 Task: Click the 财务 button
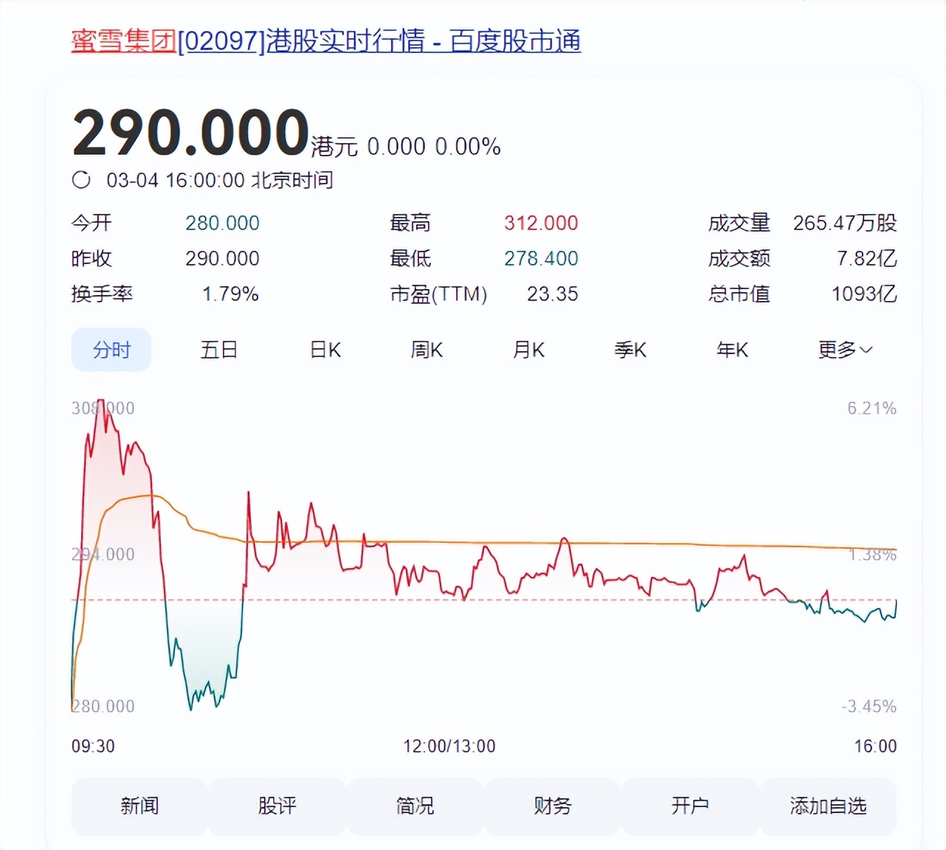point(553,806)
